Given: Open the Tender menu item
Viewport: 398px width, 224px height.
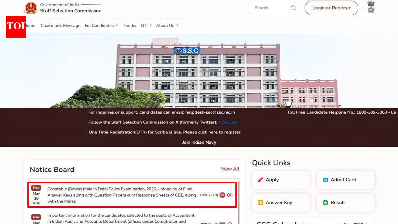Looking at the screenshot, I should coord(130,26).
